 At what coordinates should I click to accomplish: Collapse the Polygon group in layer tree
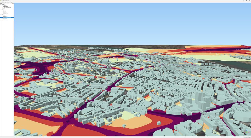1,15
